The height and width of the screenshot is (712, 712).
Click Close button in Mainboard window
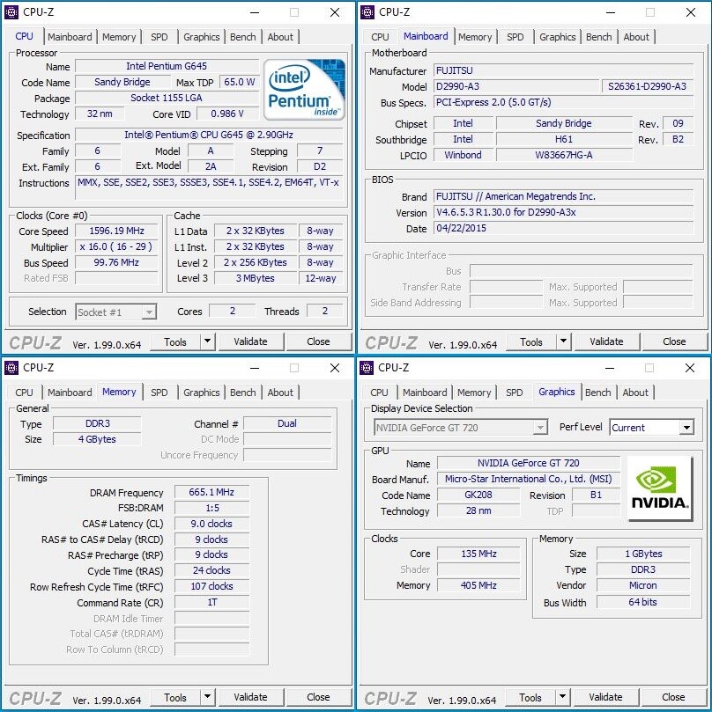pos(675,341)
